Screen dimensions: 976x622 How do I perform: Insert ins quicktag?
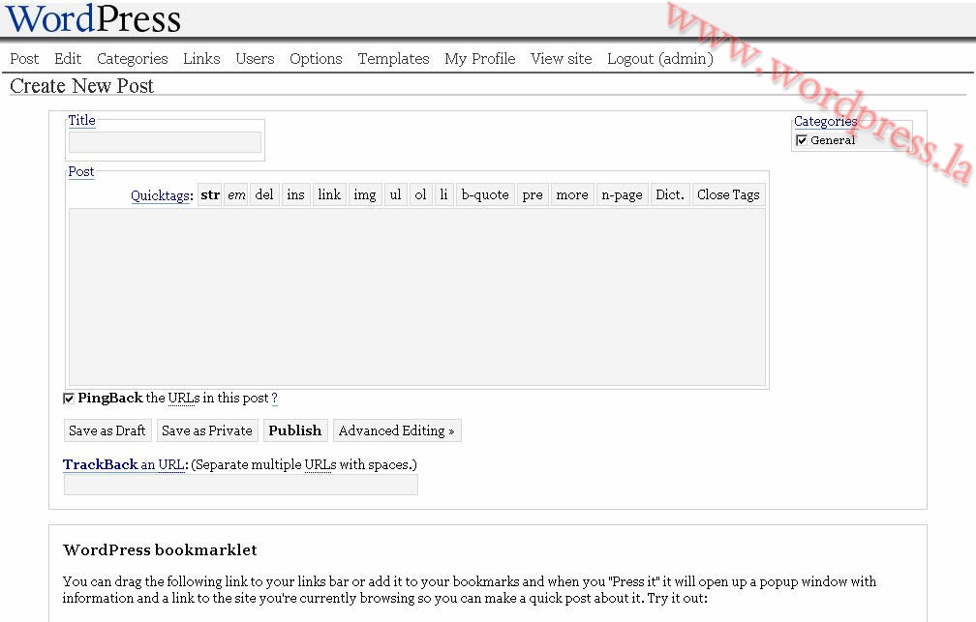[295, 194]
